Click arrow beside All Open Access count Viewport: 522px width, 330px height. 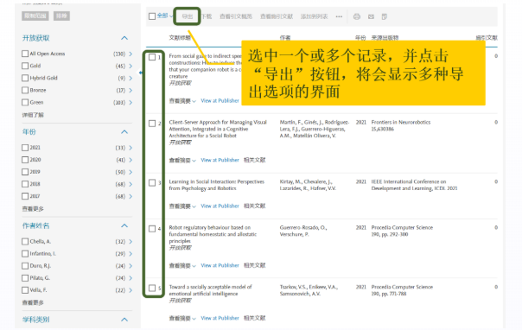(130, 54)
